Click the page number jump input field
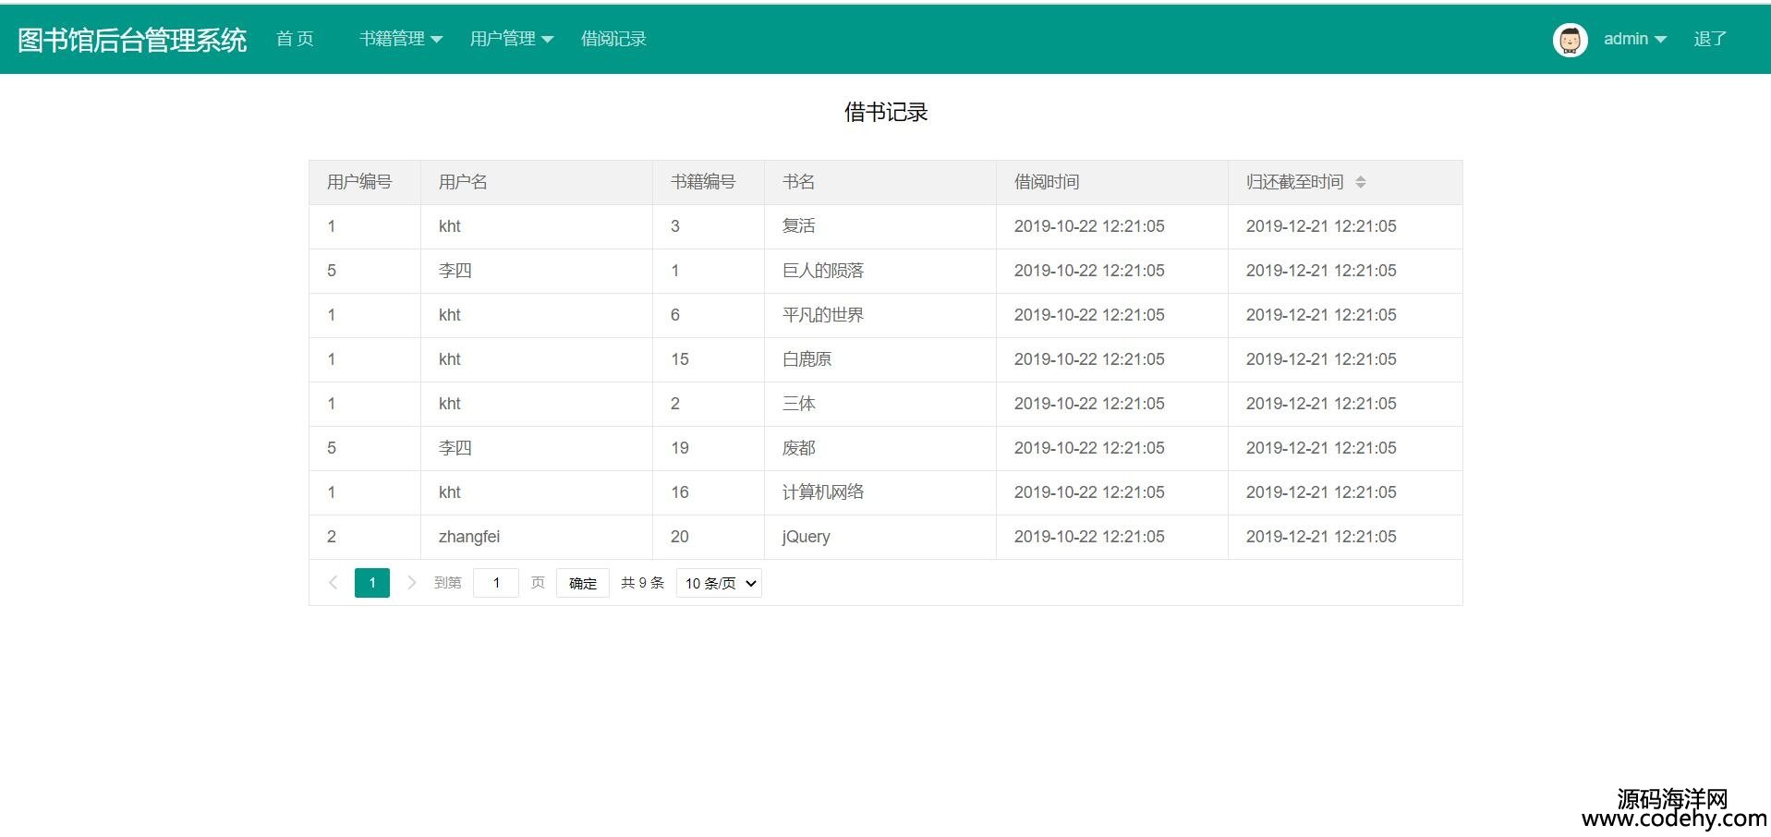This screenshot has height=837, width=1771. pyautogui.click(x=496, y=583)
